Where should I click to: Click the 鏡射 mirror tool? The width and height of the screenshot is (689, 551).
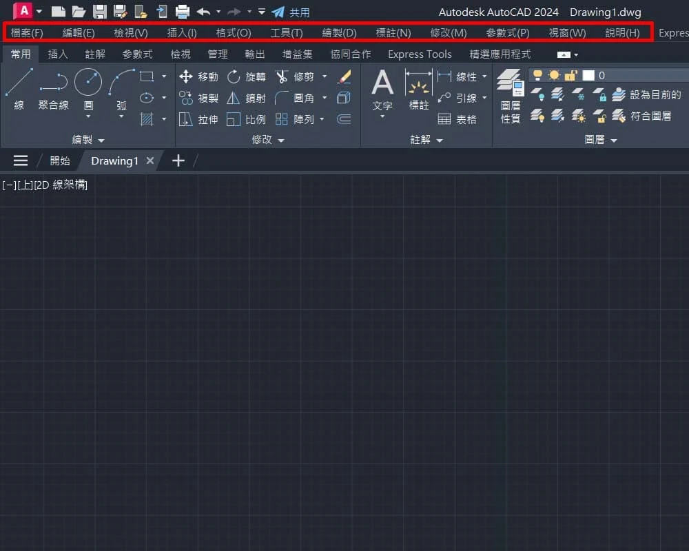point(247,98)
